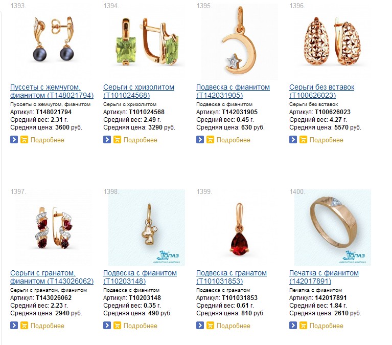Click blue arrow icon under pearl studs T148021794
The width and height of the screenshot is (392, 345).
(14, 139)
